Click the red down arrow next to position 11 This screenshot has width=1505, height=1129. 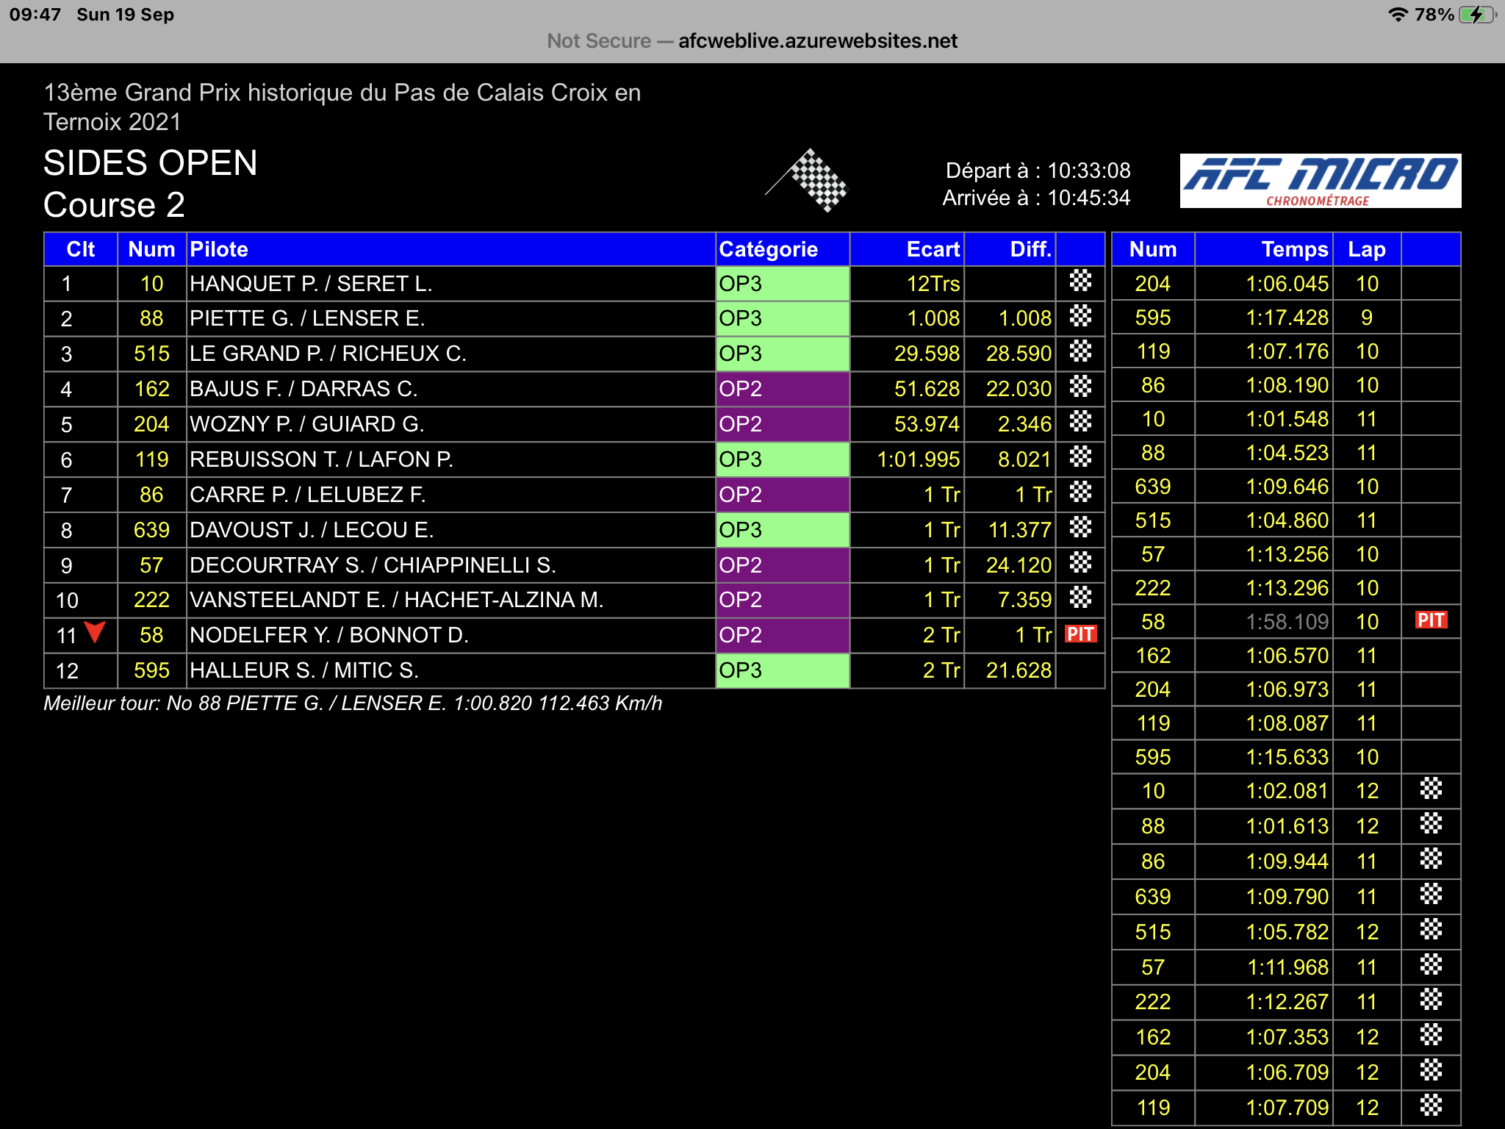[x=95, y=632]
